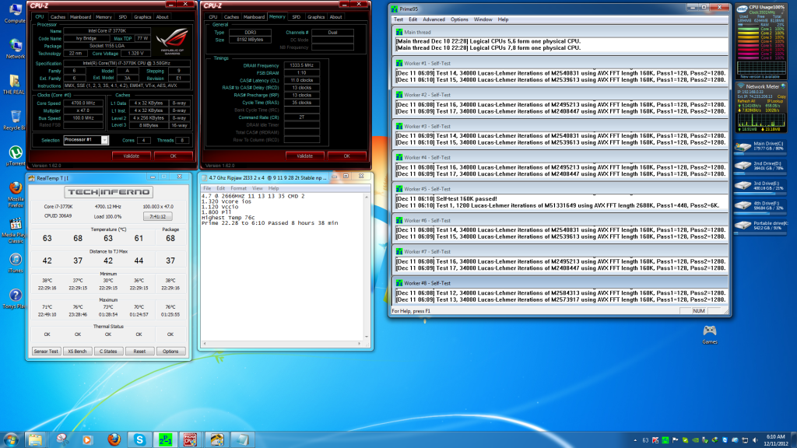The image size is (797, 448).
Task: Show hidden tray icons with the arrow
Action: tap(635, 440)
